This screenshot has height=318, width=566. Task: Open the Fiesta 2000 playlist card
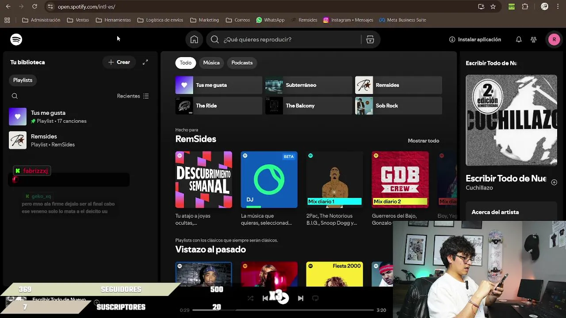[x=335, y=274]
